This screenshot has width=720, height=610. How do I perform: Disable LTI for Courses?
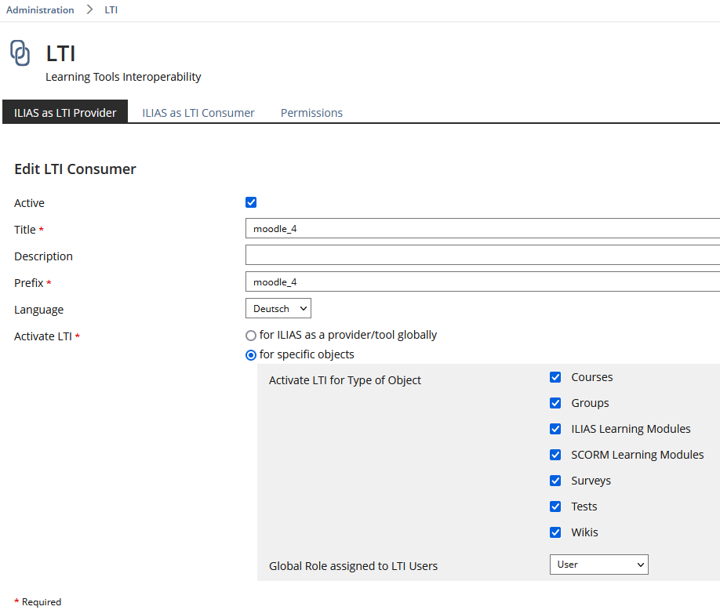pos(555,377)
